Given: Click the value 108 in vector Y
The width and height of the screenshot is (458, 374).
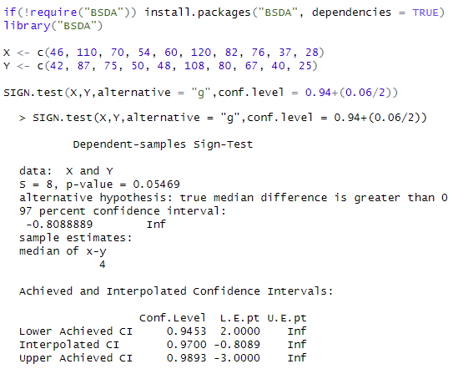Looking at the screenshot, I should [194, 66].
